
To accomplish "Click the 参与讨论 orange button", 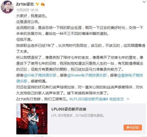I will pyautogui.click(x=133, y=127).
